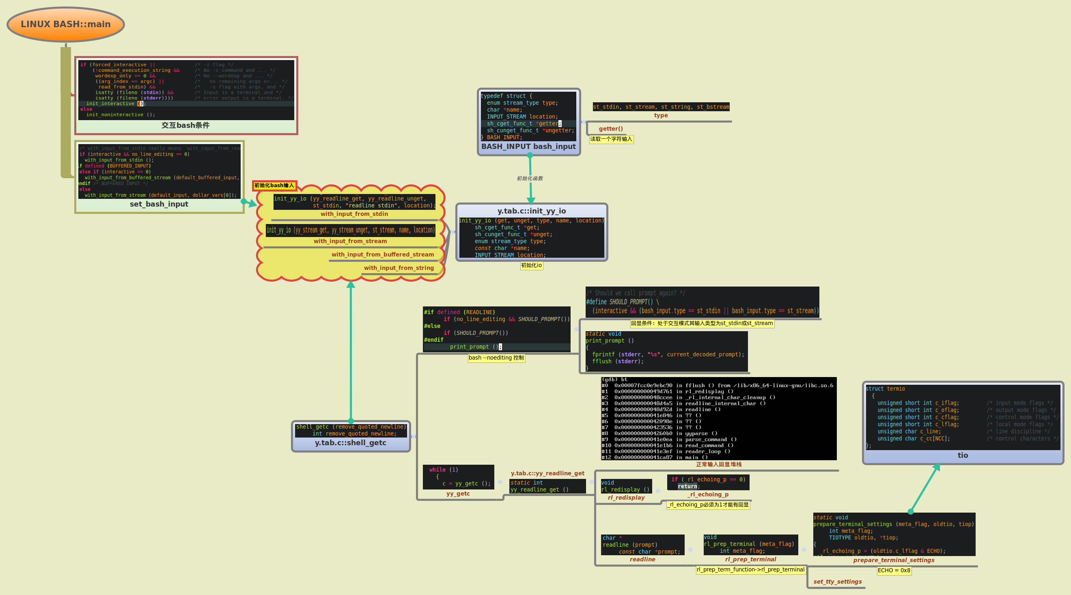Select the y.tab.c::init_yy_io node title
Image resolution: width=1071 pixels, height=595 pixels.
tap(532, 211)
